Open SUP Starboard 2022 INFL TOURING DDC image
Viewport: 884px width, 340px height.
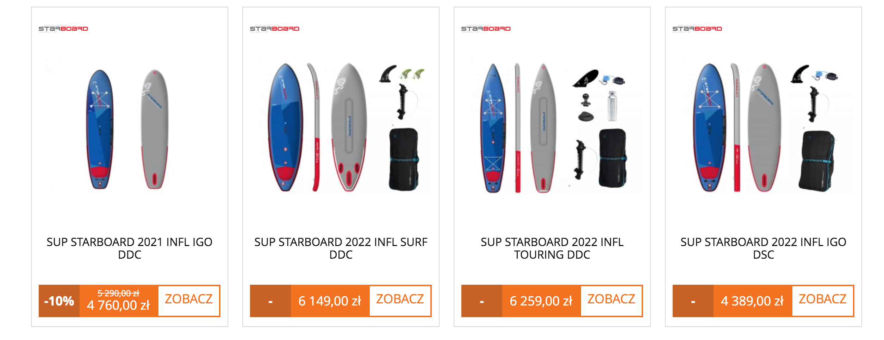pyautogui.click(x=552, y=127)
